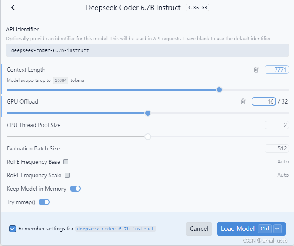Focus the API Identifier input field

[x=147, y=50]
